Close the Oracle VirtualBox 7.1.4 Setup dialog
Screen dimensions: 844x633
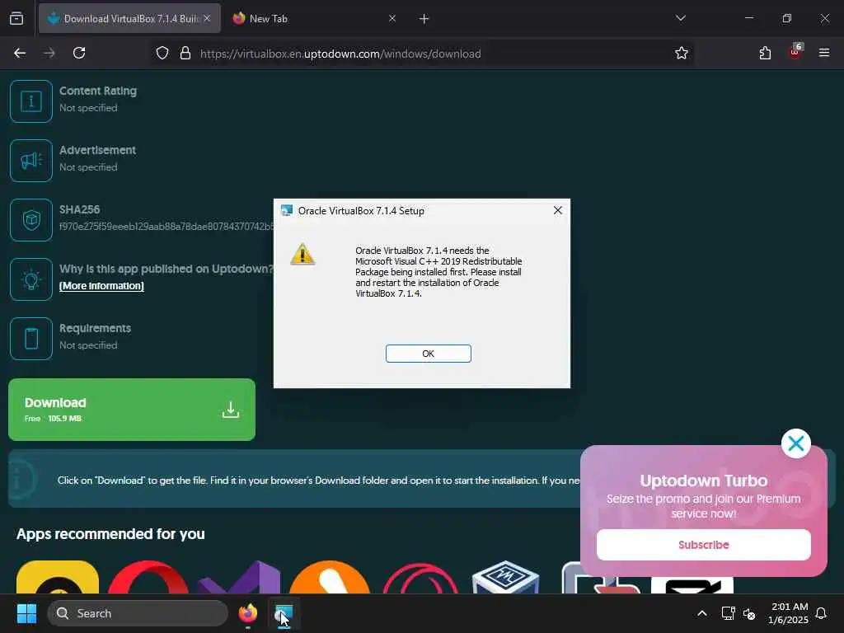tap(558, 210)
